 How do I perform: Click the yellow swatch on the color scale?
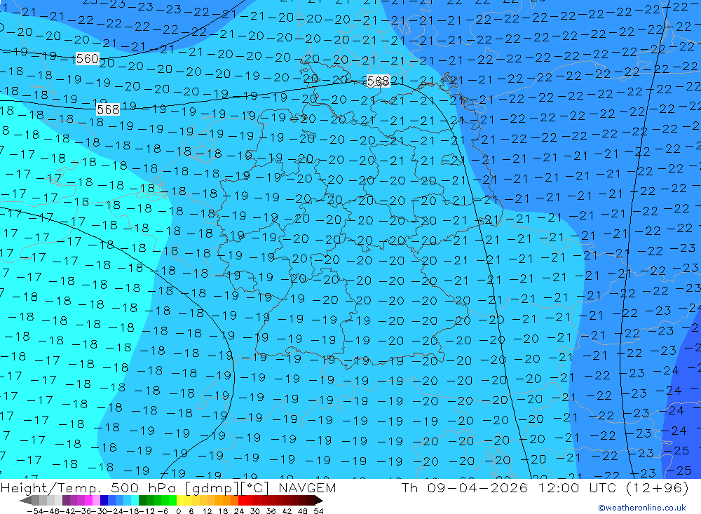coord(181,500)
